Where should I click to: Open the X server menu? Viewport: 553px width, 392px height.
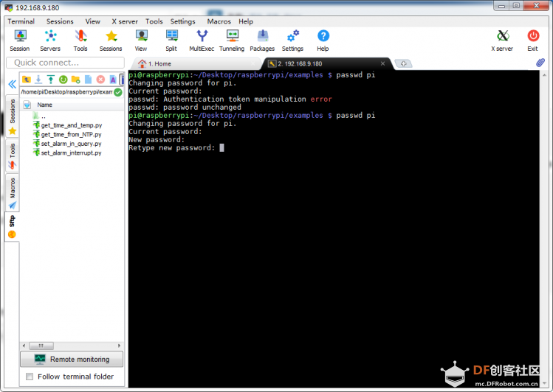click(125, 21)
